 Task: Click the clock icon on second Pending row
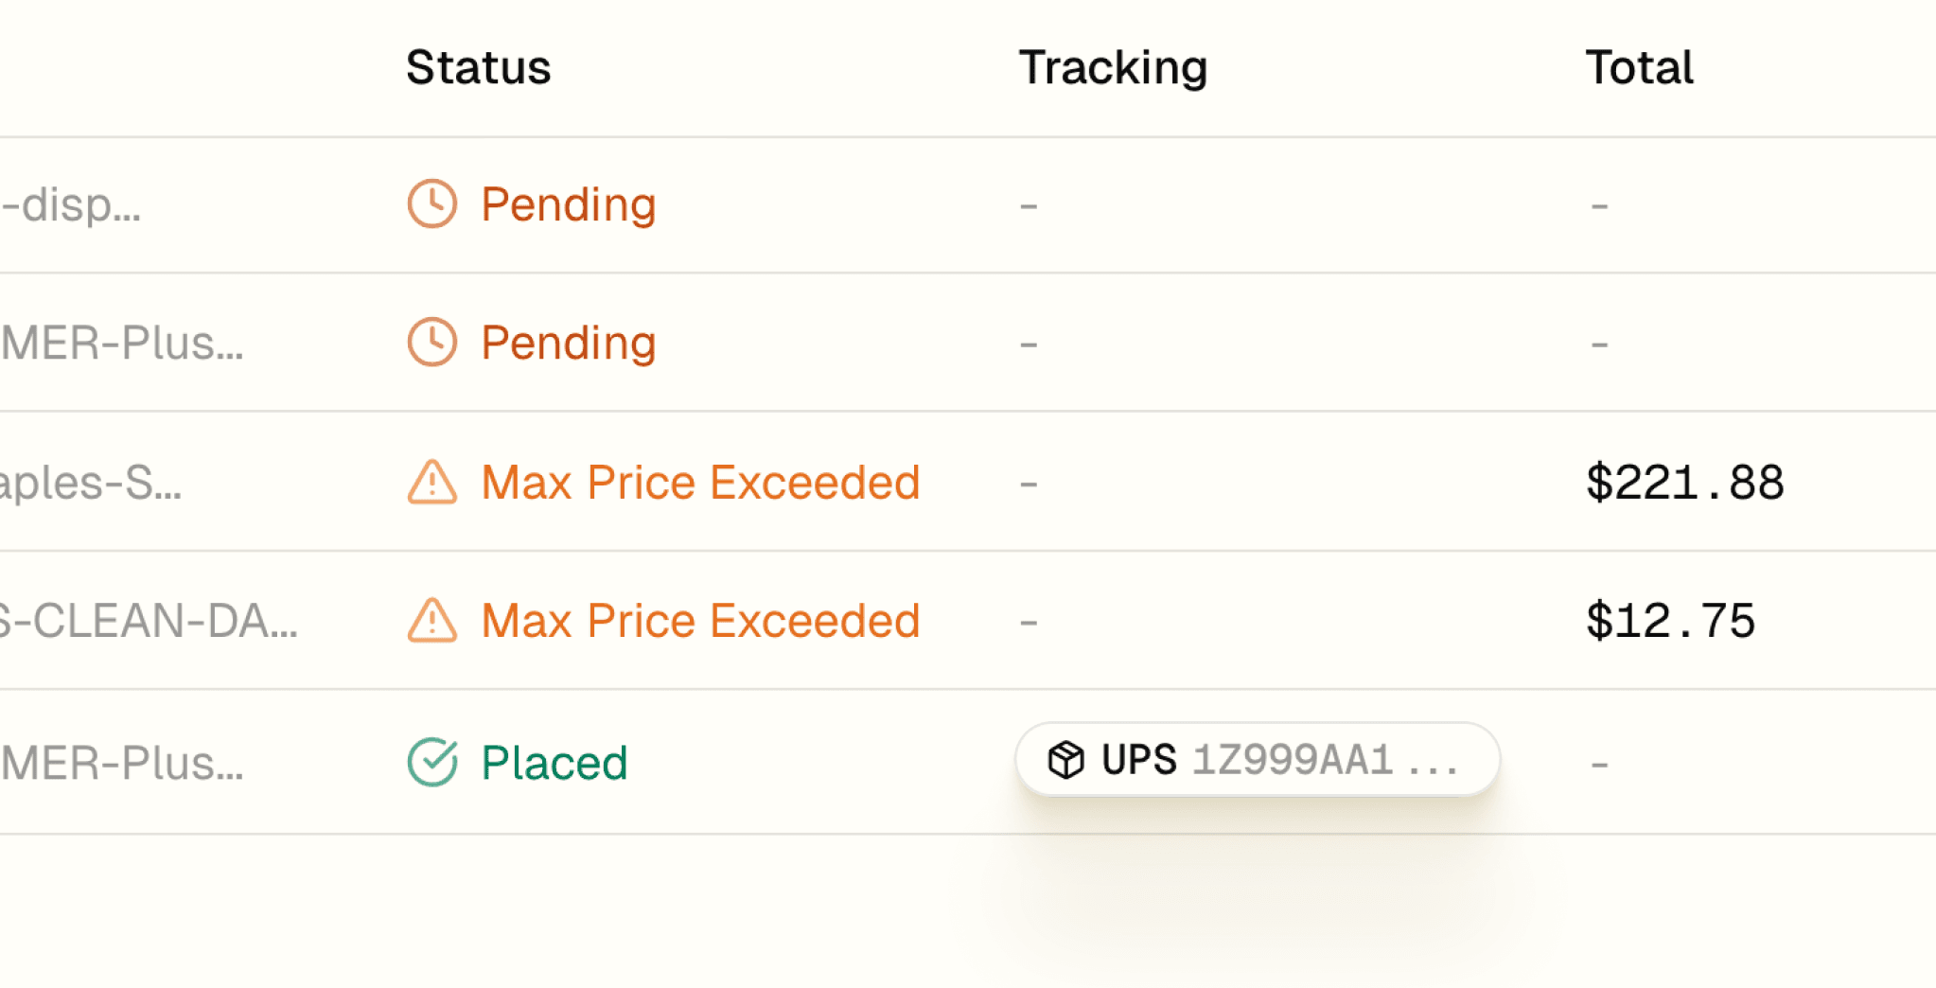point(432,342)
